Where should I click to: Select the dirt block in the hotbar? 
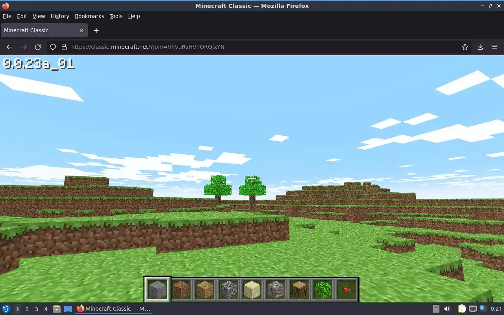click(181, 289)
